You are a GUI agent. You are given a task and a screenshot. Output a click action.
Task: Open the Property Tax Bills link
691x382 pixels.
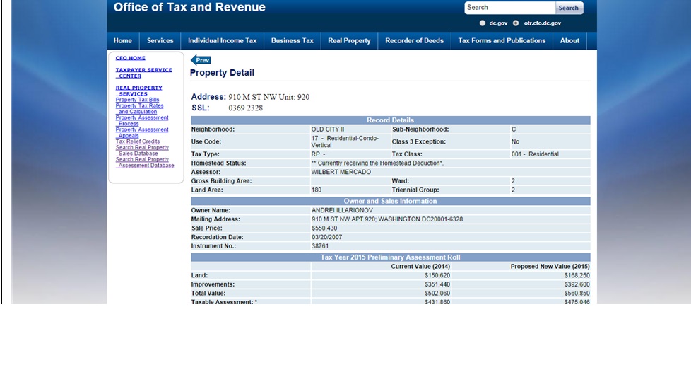point(137,100)
